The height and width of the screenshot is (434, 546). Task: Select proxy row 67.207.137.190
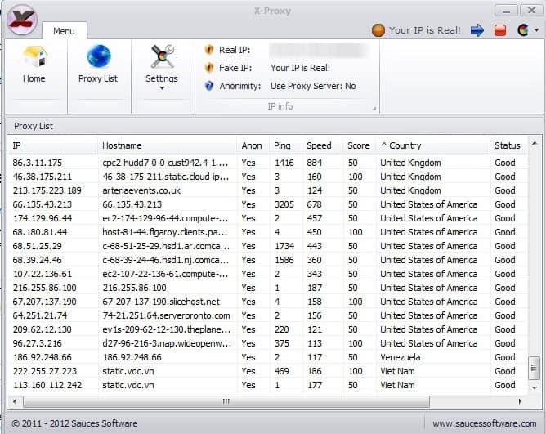click(268, 302)
